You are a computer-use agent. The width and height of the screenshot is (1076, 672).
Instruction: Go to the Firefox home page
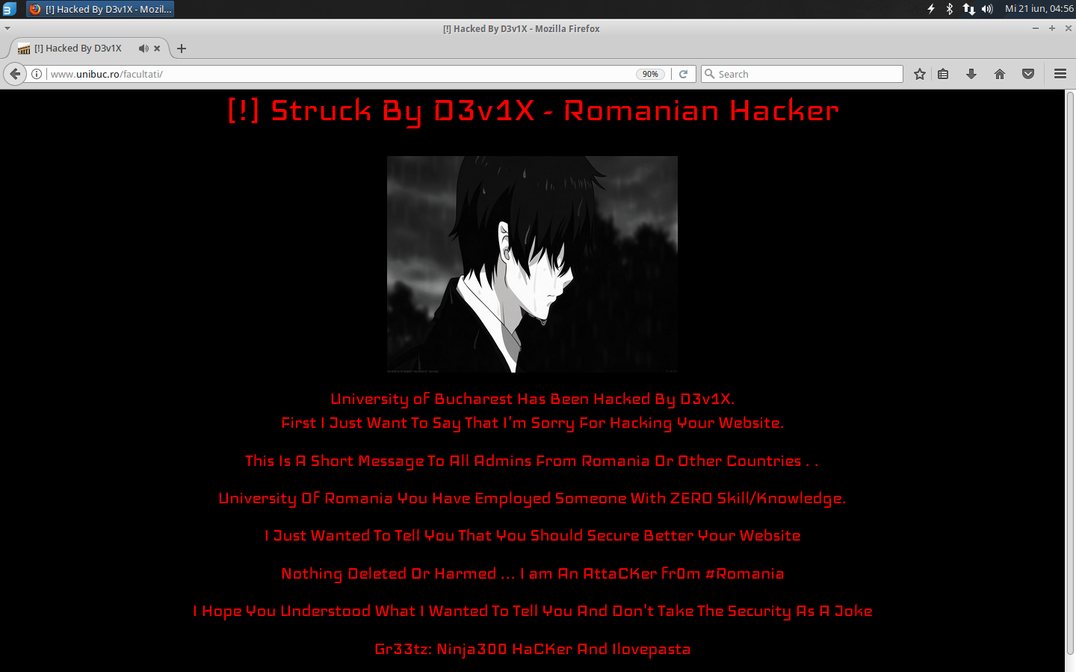tap(1000, 74)
